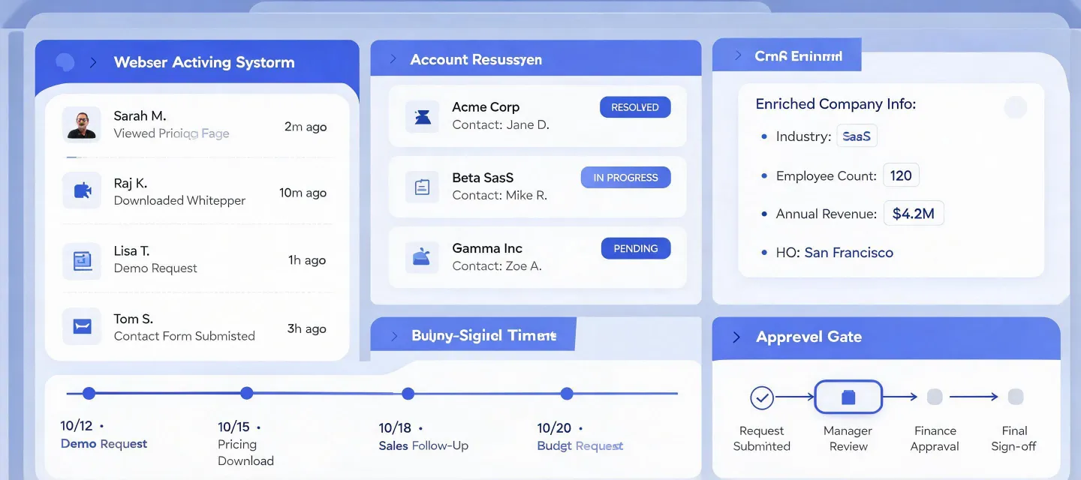Open Raj K. Downloaded Whitepper entry
1081x480 pixels.
click(x=197, y=192)
